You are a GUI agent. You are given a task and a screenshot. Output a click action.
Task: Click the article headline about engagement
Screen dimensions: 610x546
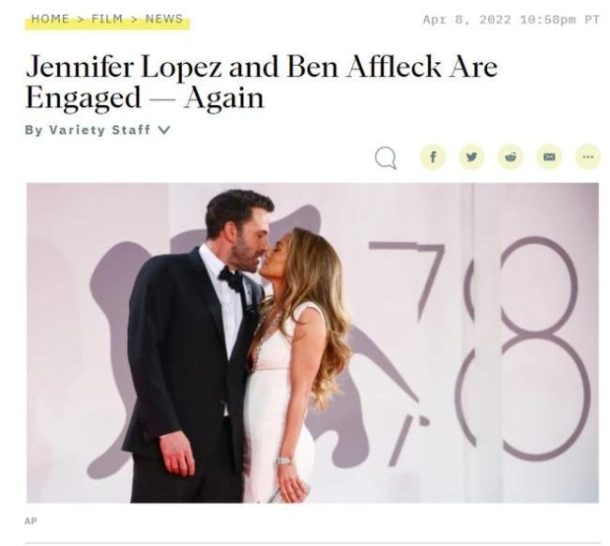tap(262, 82)
